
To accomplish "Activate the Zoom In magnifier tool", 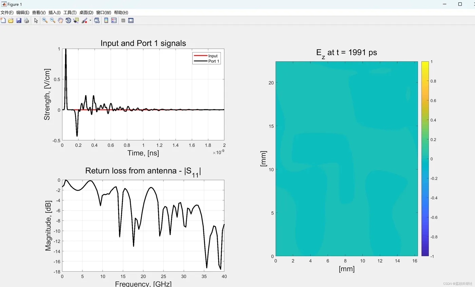I will (45, 20).
